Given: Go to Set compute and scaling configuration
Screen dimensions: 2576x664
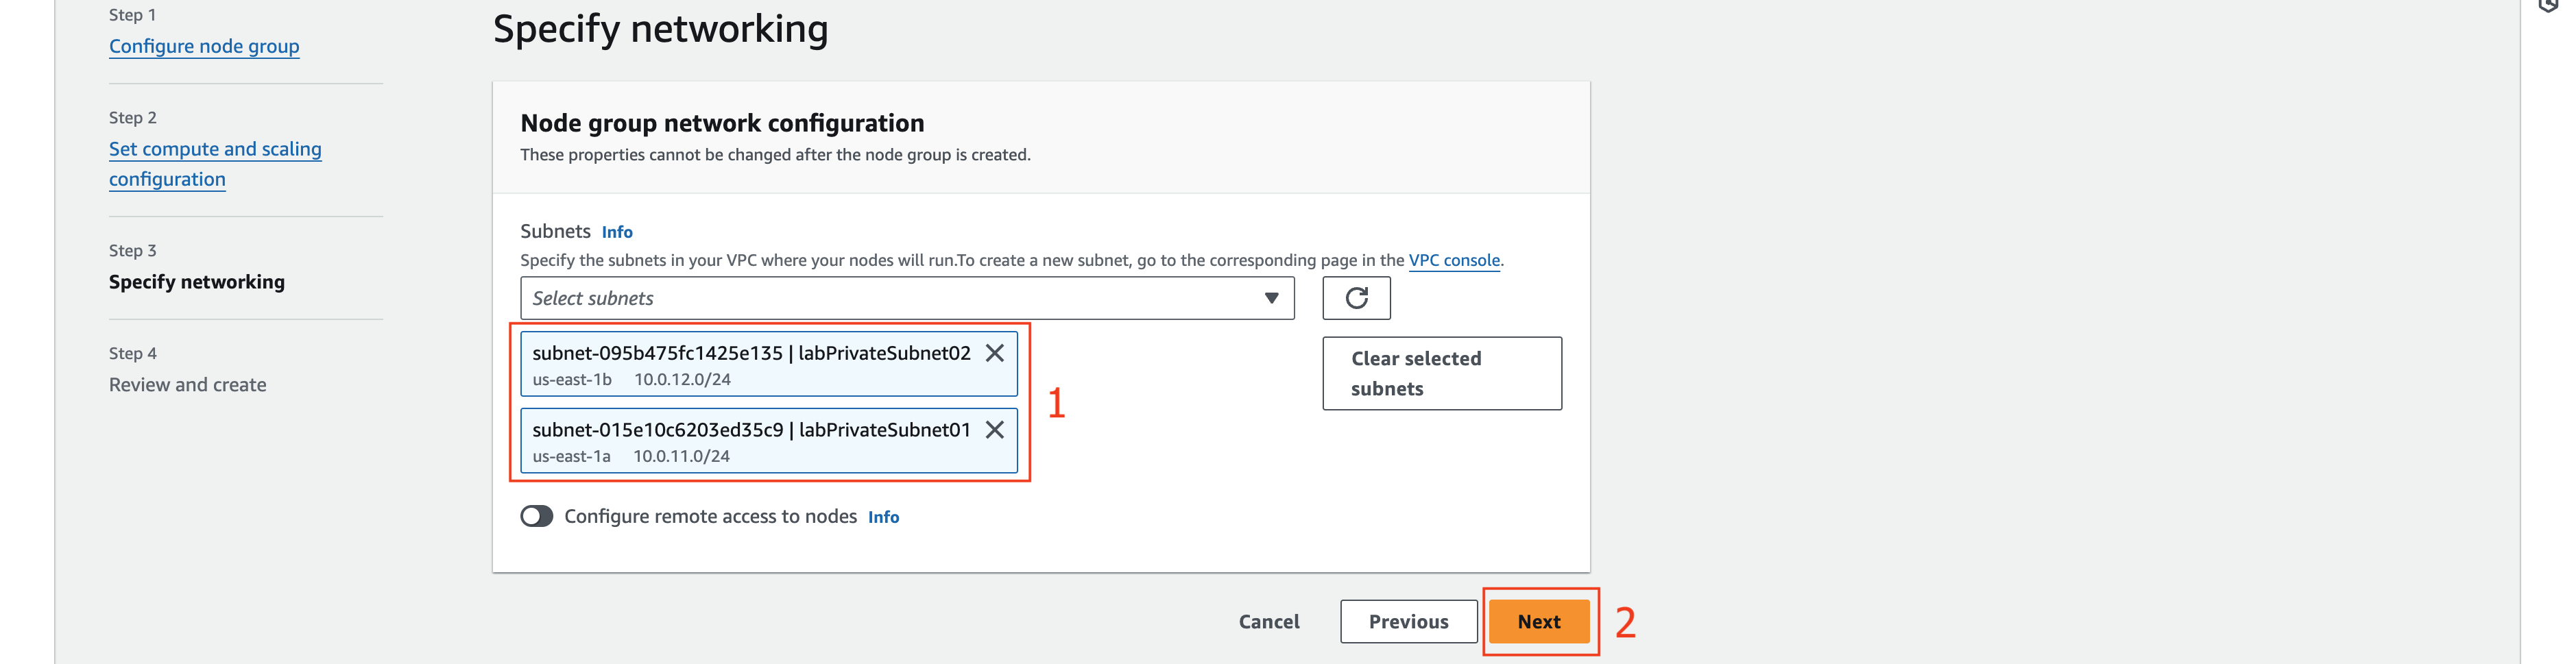Looking at the screenshot, I should tap(215, 164).
